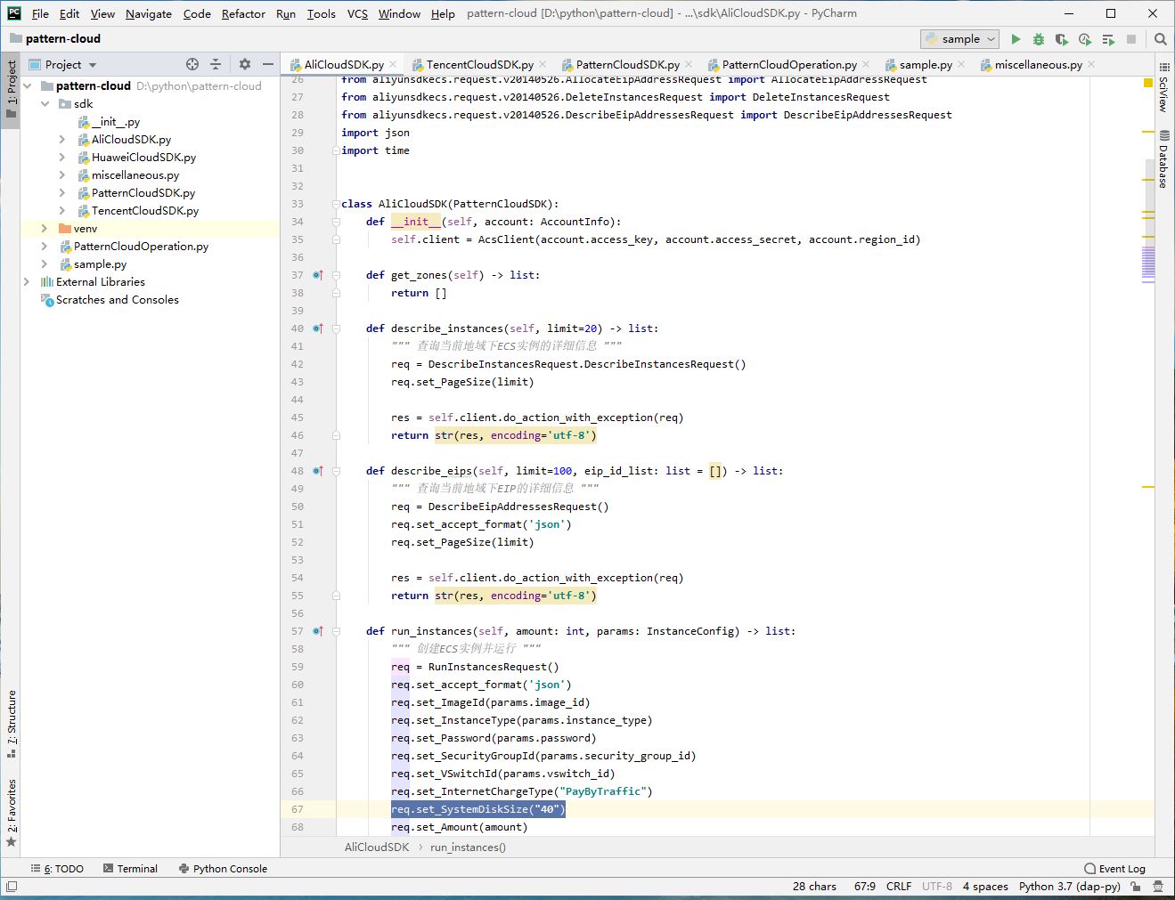Open the Structure tool window
Image resolution: width=1175 pixels, height=900 pixels.
coord(11,723)
